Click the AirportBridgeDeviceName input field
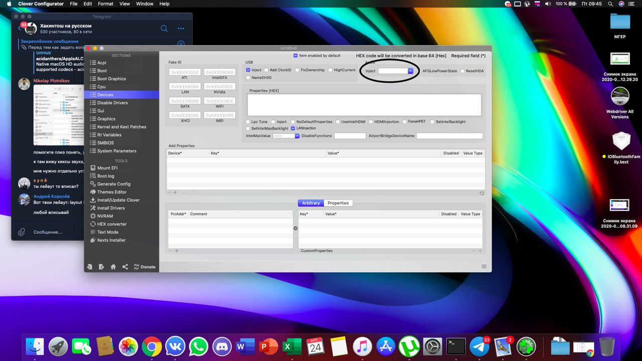 tap(449, 136)
